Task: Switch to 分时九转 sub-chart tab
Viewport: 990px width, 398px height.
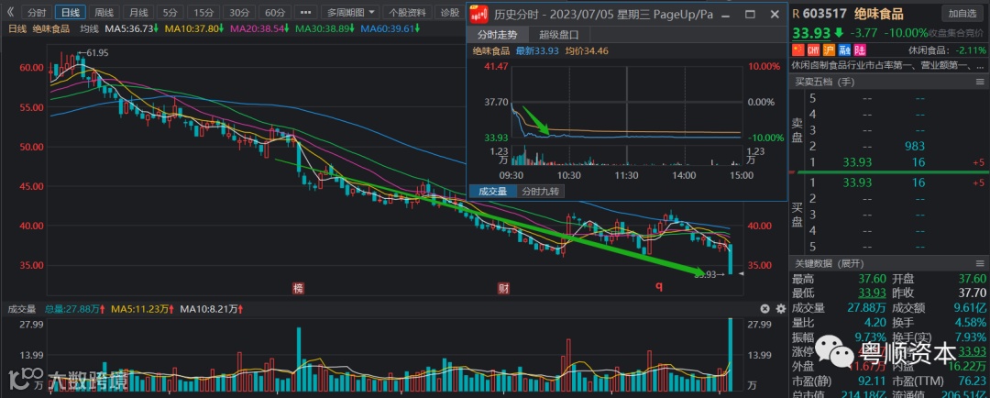Action: pyautogui.click(x=541, y=191)
